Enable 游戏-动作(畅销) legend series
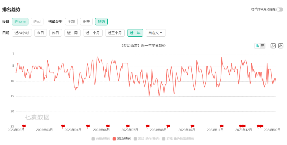The width and height of the screenshot is (287, 145). click(x=146, y=139)
